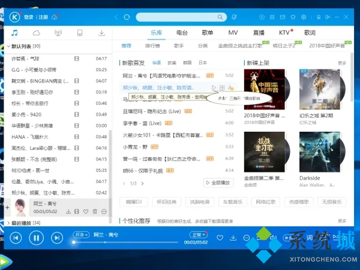Pause playback with the pause button
Screen dimensions: 360x270
(x=36, y=238)
